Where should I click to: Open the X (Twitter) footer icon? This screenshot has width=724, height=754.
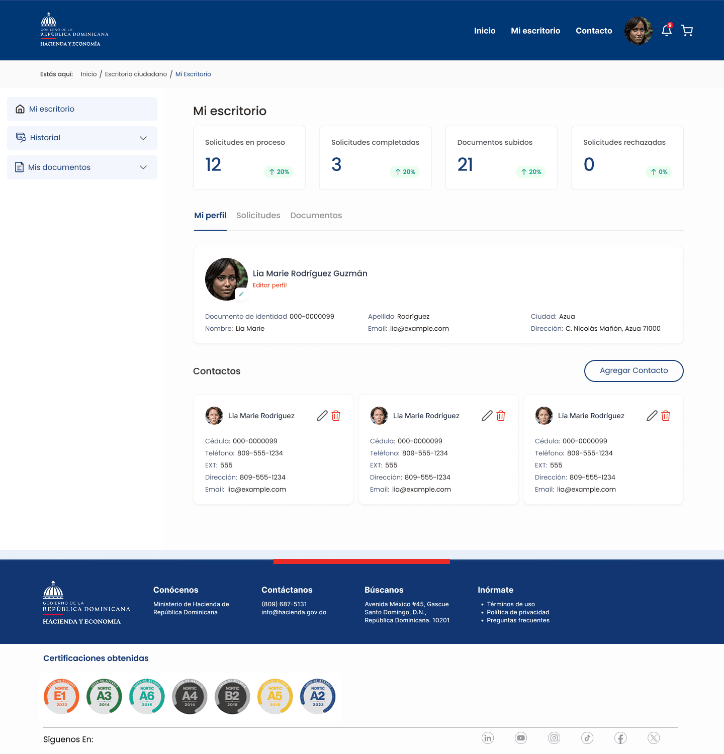[654, 738]
